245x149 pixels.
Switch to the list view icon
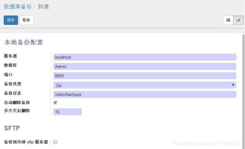click(x=228, y=20)
